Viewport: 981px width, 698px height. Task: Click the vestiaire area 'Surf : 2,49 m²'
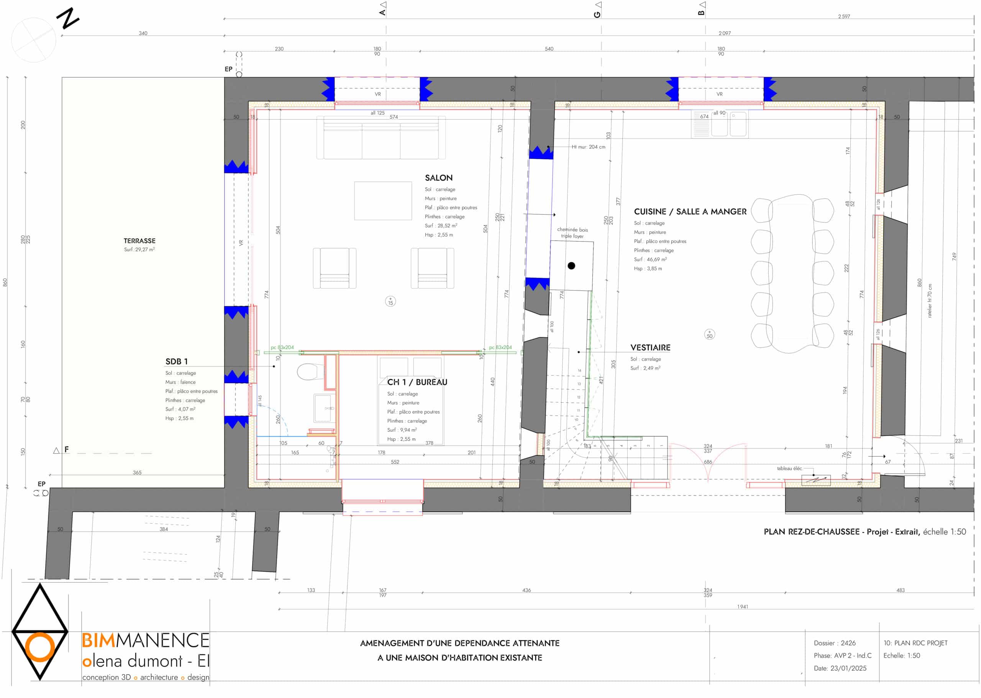tap(645, 368)
